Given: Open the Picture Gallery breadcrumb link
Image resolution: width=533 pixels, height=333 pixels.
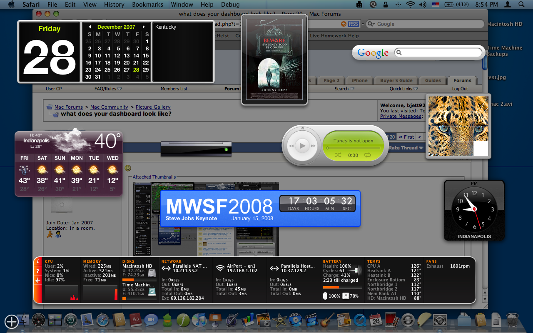Looking at the screenshot, I should tap(153, 107).
